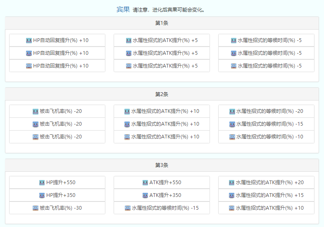
Task: Click Blastoise icon beside 水属性招式的等候时间 -5
Action: click(233, 66)
